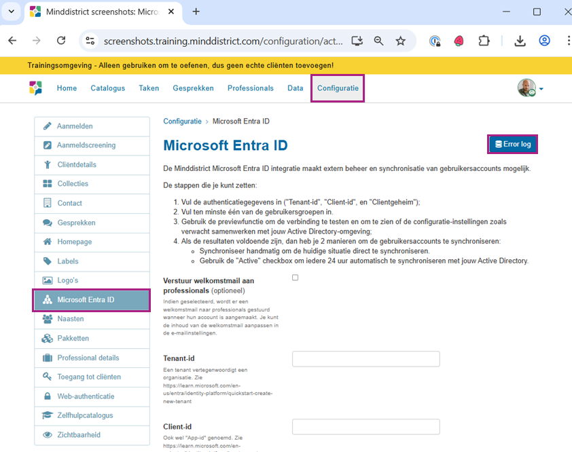Bookmark this page with the star icon
The image size is (572, 452).
pyautogui.click(x=401, y=41)
